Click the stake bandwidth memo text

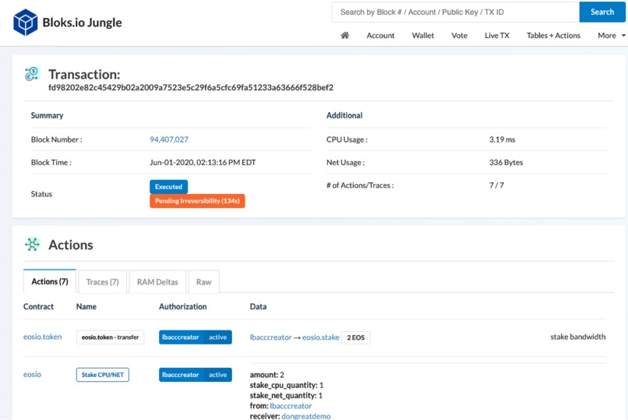578,337
